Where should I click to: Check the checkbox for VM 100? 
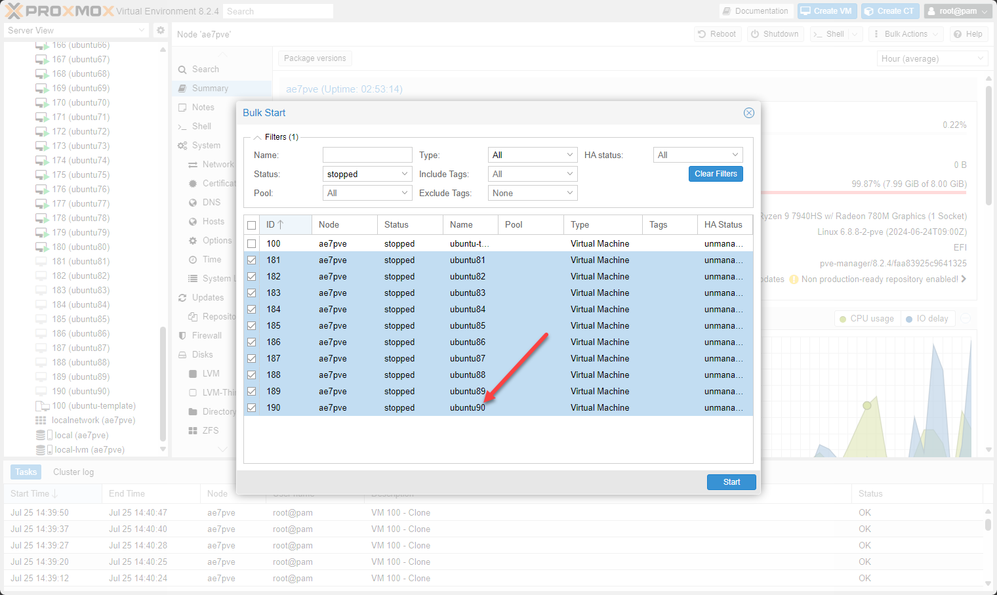[251, 244]
